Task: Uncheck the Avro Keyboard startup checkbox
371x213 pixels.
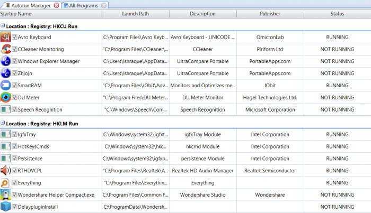Action: pyautogui.click(x=14, y=38)
